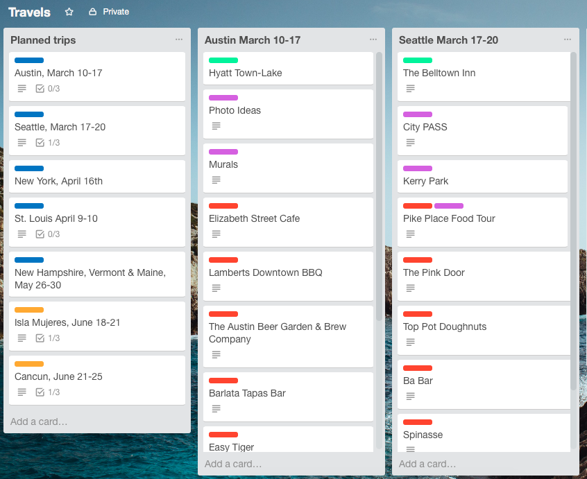The height and width of the screenshot is (479, 587).
Task: Open the Top Pot Doughnuts card title
Action: [445, 326]
